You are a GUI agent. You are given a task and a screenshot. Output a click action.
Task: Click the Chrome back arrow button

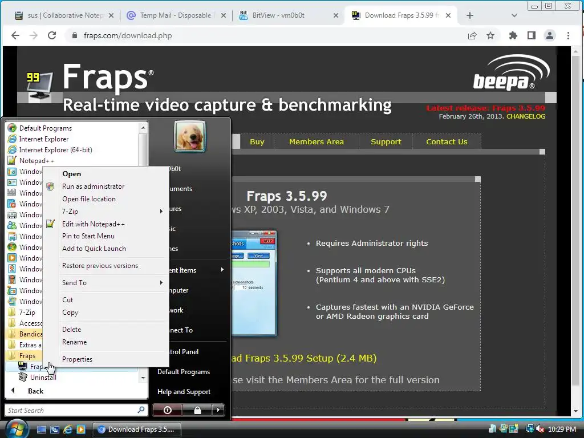coord(15,35)
